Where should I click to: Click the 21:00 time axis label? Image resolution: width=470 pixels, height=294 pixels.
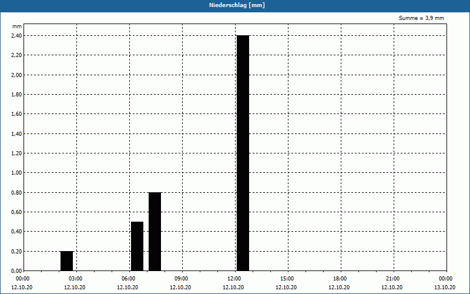(x=393, y=279)
